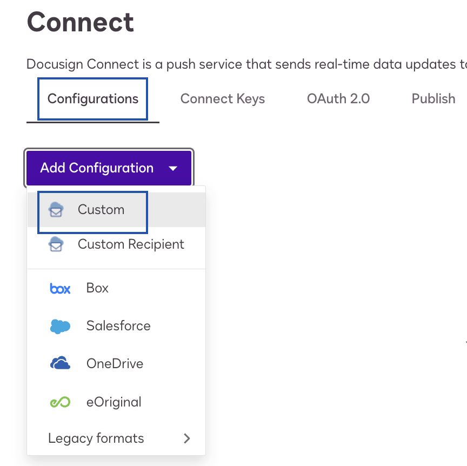
Task: Open the OAuth 2.0 tab
Action: tap(338, 99)
